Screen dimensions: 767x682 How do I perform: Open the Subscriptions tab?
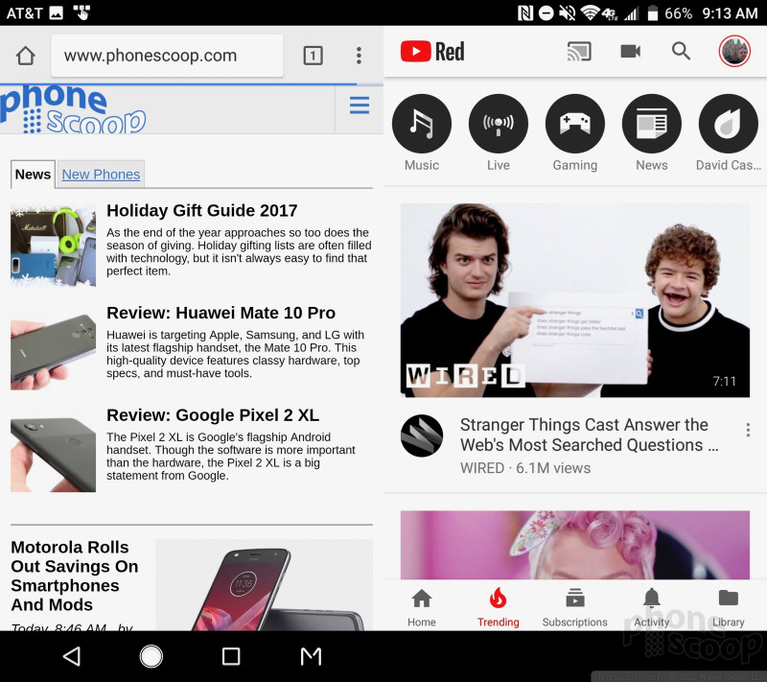point(574,607)
